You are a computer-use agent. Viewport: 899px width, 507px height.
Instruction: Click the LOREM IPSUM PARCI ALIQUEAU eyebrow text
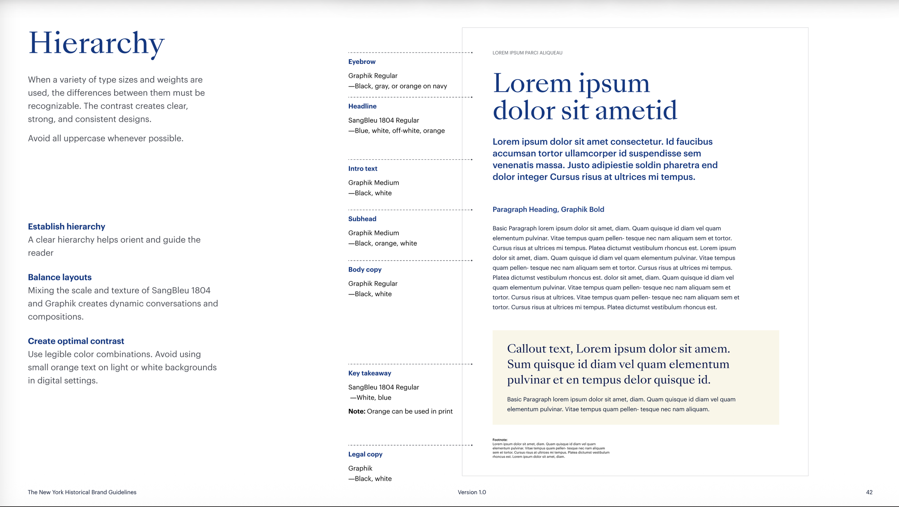coord(527,53)
